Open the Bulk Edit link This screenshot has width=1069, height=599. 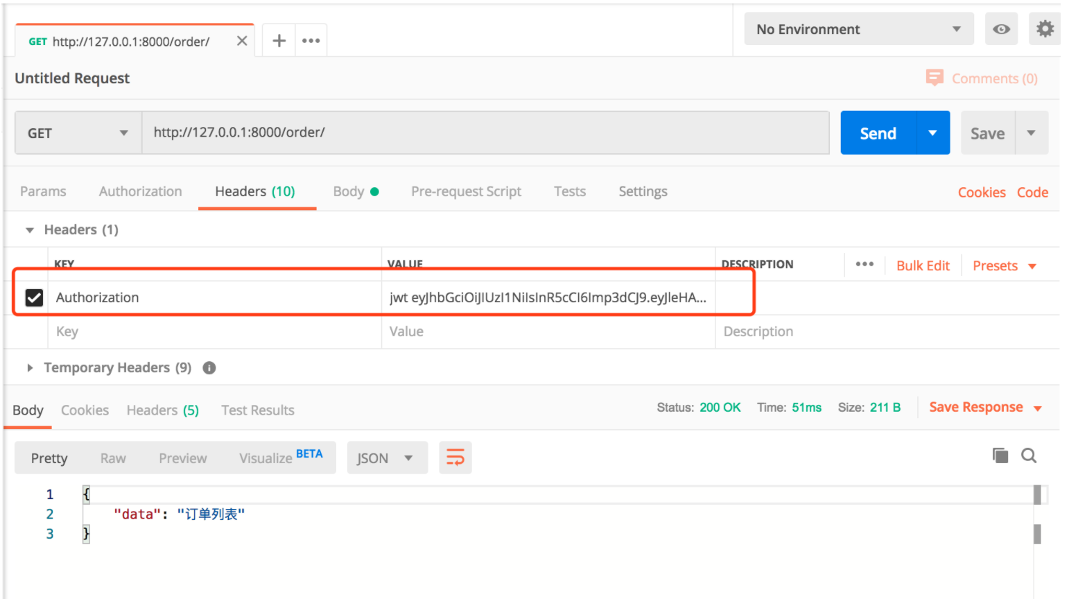point(923,266)
